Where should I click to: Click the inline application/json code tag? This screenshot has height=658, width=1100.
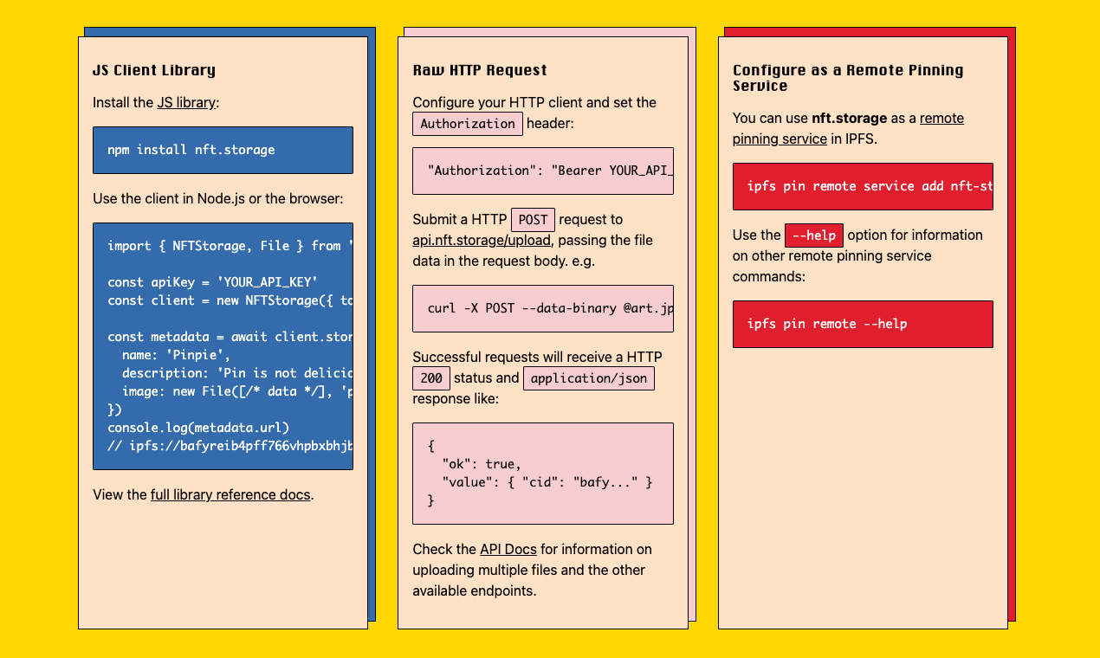pyautogui.click(x=589, y=378)
